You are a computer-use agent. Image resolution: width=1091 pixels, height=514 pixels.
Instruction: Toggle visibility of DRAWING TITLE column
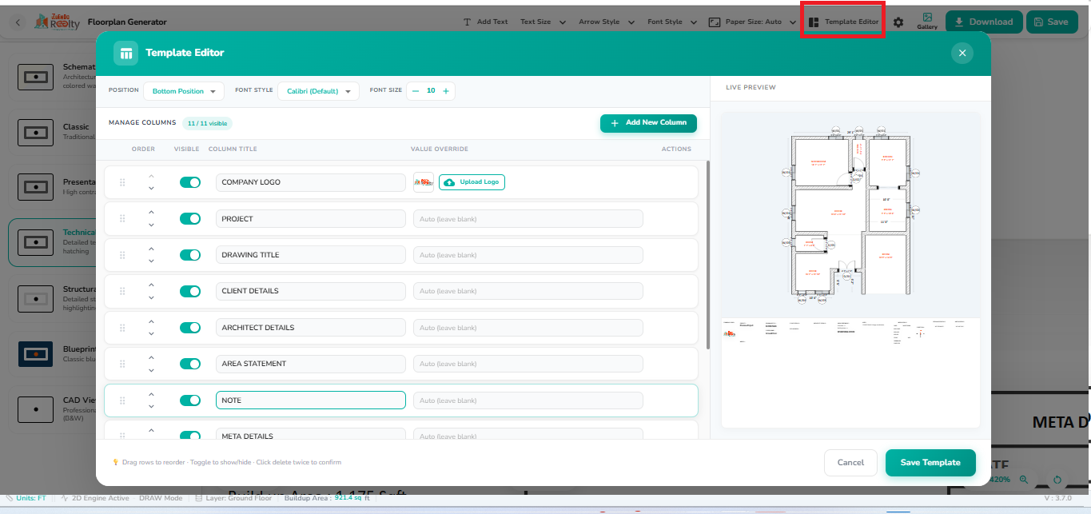pyautogui.click(x=190, y=255)
